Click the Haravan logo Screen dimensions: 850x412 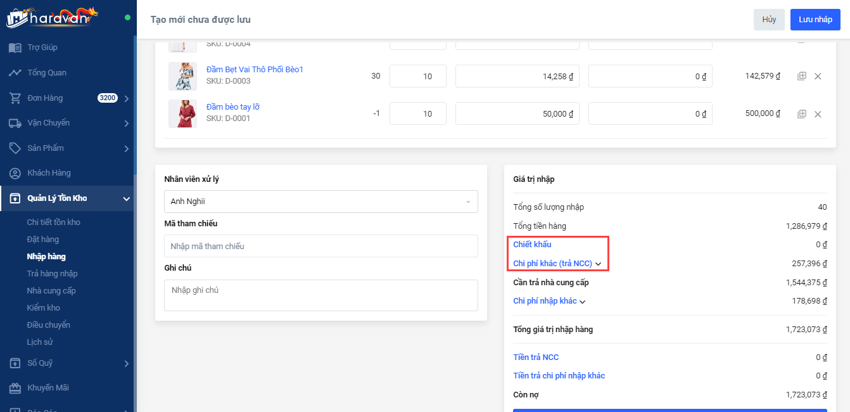pyautogui.click(x=52, y=17)
